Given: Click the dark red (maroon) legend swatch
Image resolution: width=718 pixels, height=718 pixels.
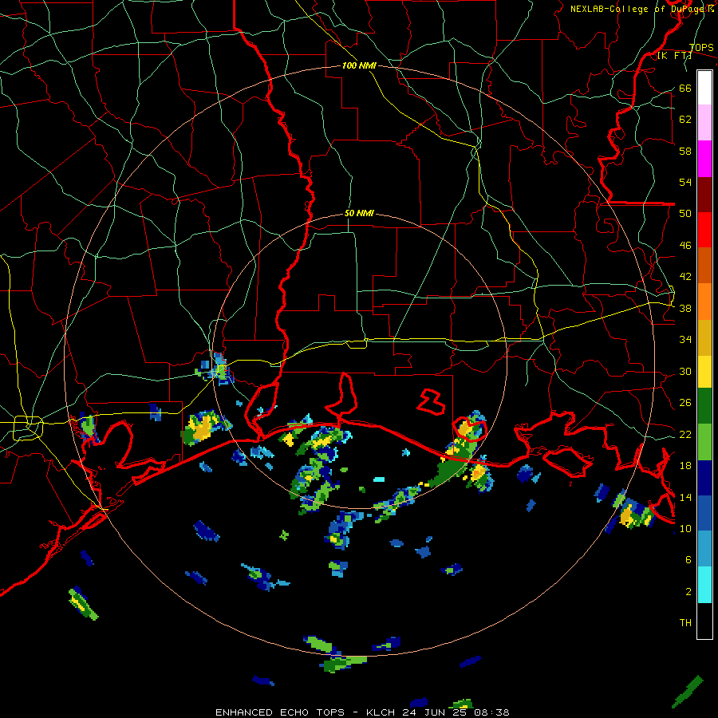Looking at the screenshot, I should (x=704, y=194).
